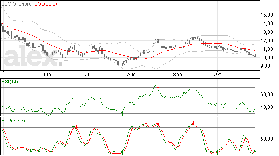Click the stochastic red sell arrow in September
279x156 pixels.
(x=193, y=123)
